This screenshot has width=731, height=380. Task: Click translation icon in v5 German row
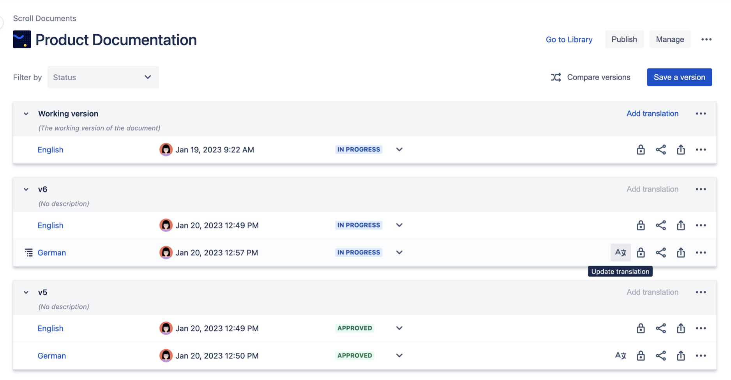(x=620, y=355)
